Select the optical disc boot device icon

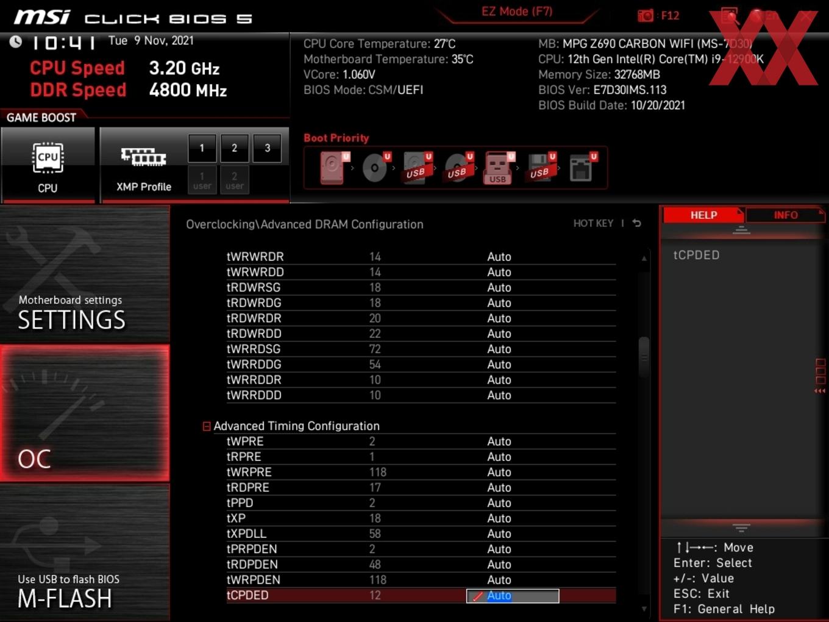(x=375, y=168)
